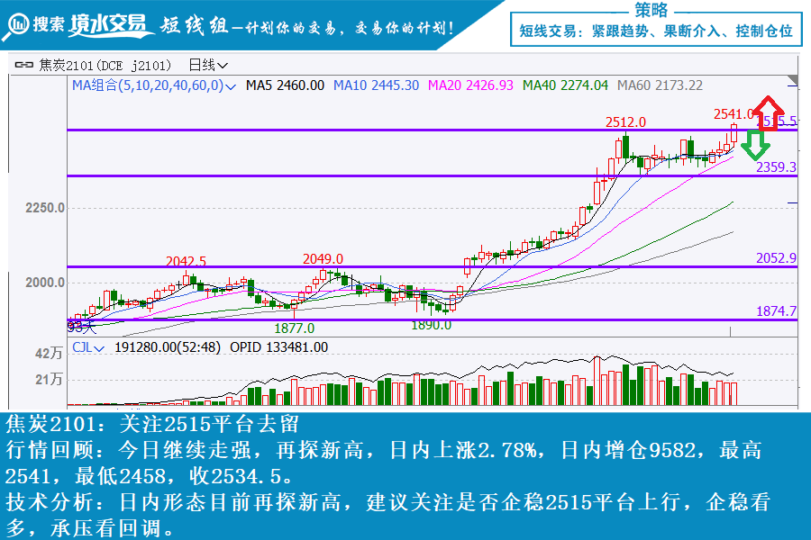Click the magenta MA20 2426.93 legend
811x540 pixels.
click(x=469, y=85)
